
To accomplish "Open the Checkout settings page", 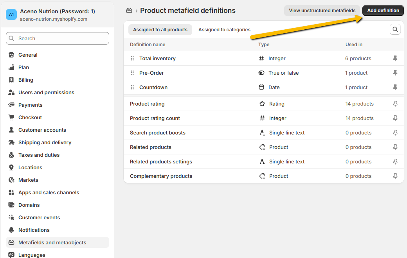I will (30, 118).
